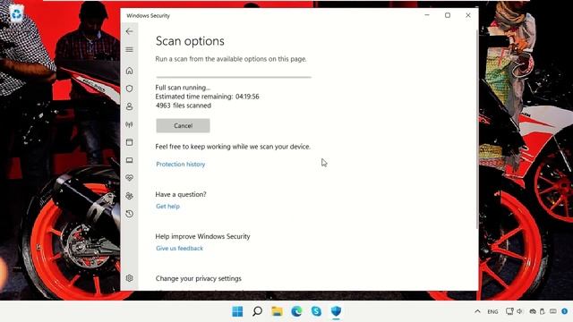Screen dimensions: 573x322
Task: Go back with the arrow icon
Action: 129,31
